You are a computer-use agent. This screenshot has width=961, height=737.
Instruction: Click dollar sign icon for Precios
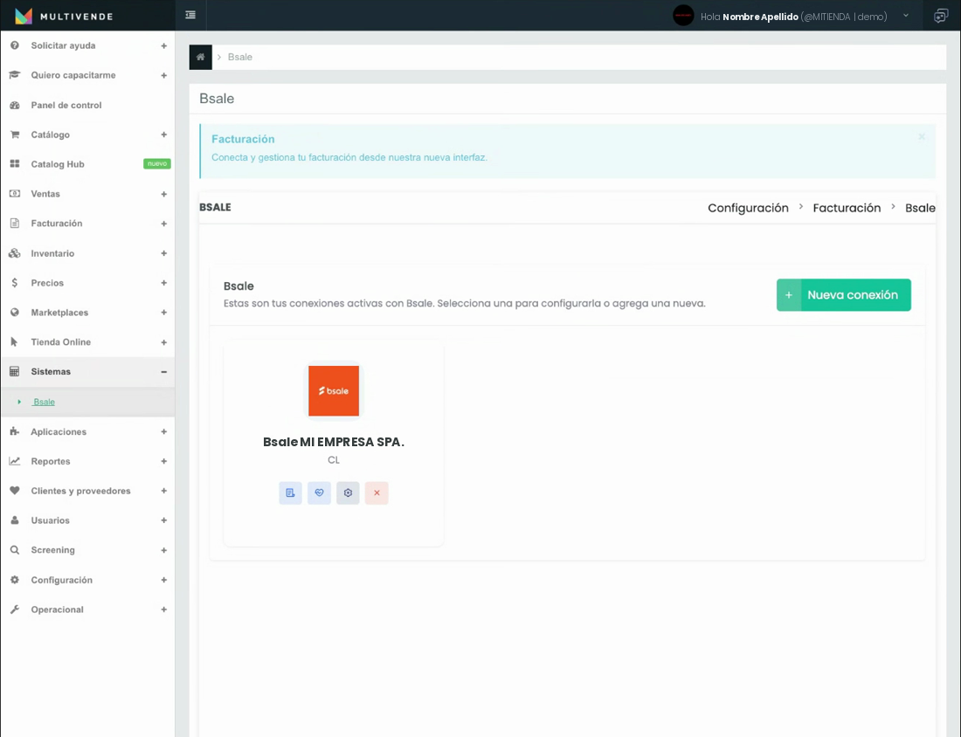tap(15, 282)
